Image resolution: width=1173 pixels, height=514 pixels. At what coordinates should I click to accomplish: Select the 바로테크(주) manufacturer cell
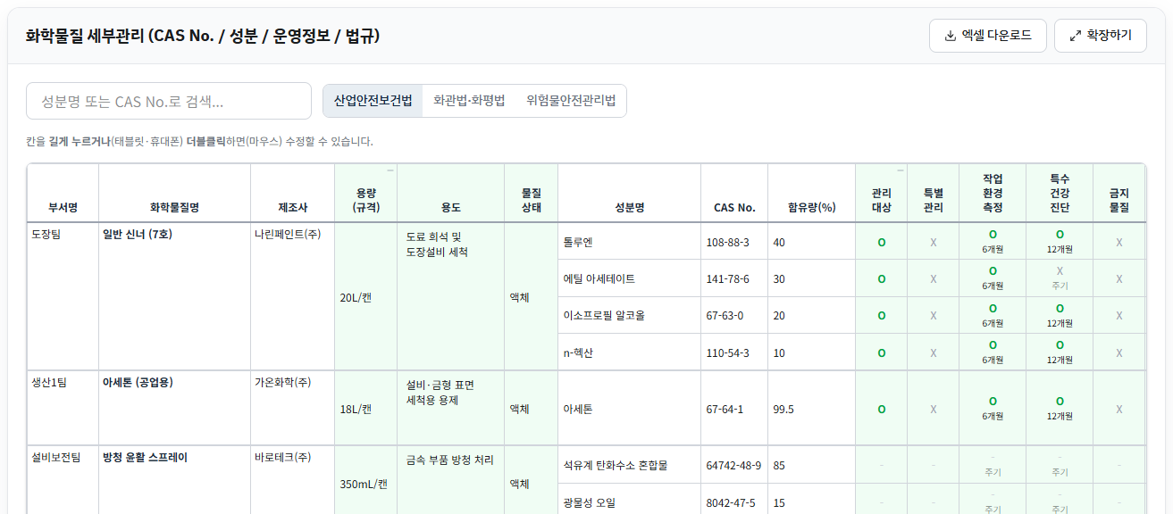(x=292, y=480)
